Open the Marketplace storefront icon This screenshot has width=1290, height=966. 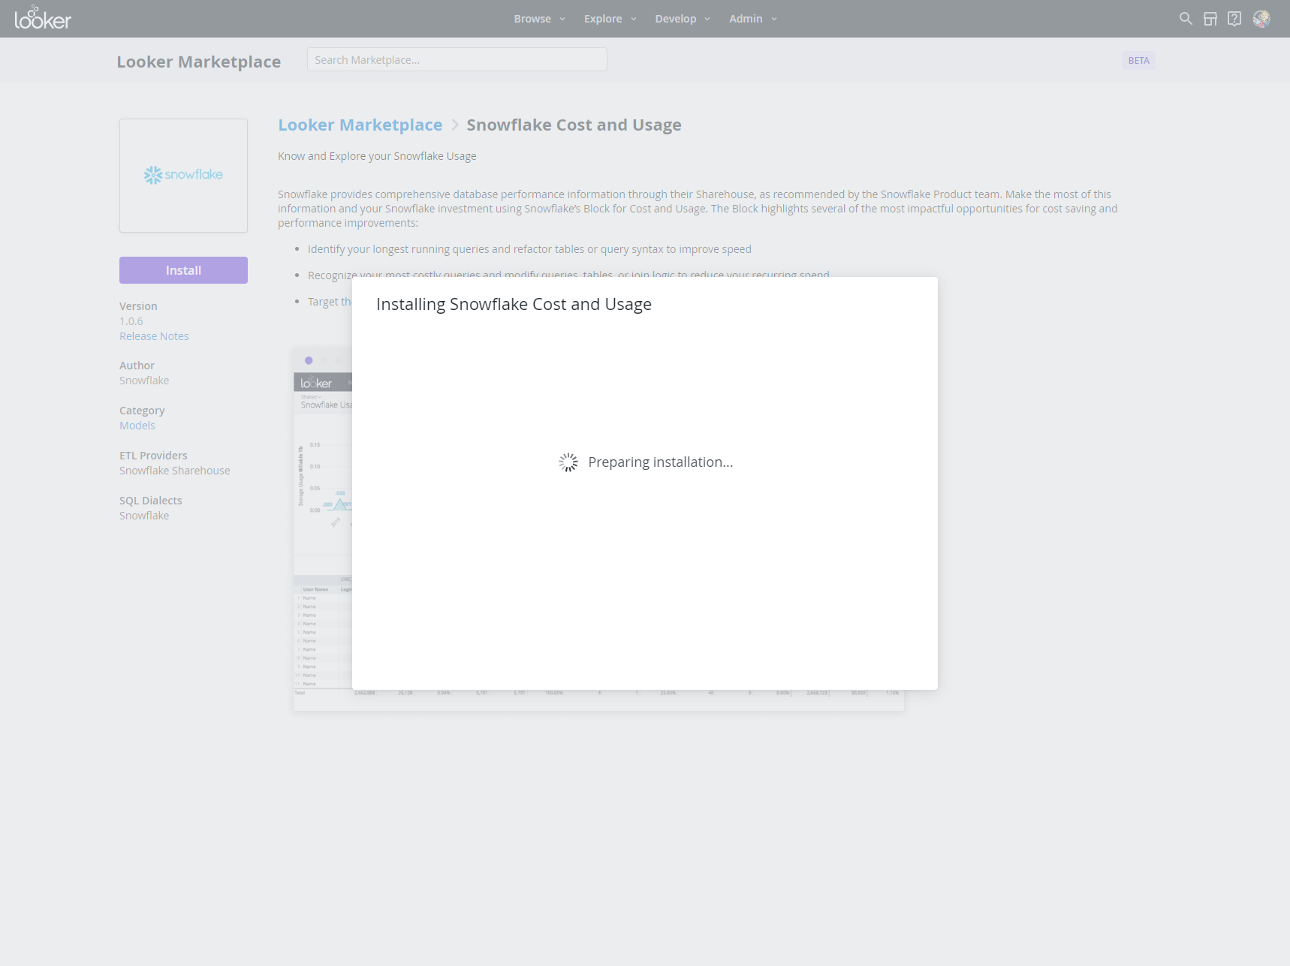pyautogui.click(x=1210, y=18)
